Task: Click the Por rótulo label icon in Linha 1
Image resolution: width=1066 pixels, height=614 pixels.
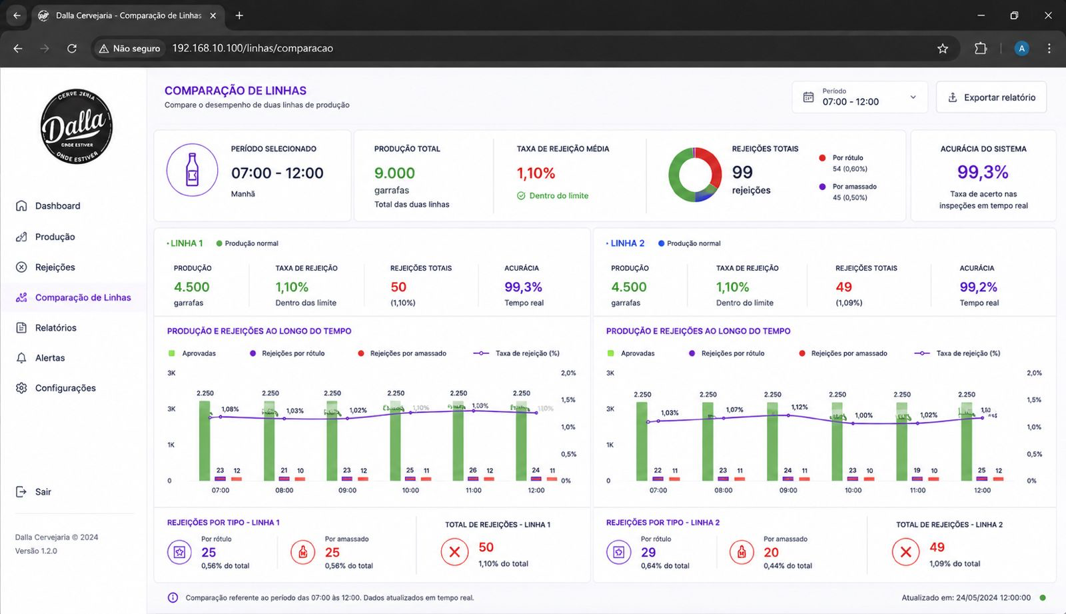Action: click(179, 552)
